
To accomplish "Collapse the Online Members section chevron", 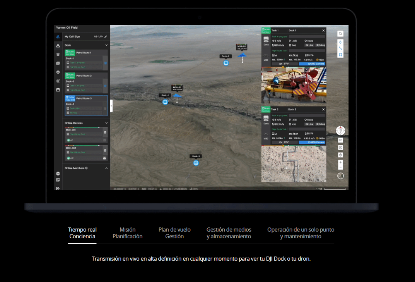I will point(106,168).
